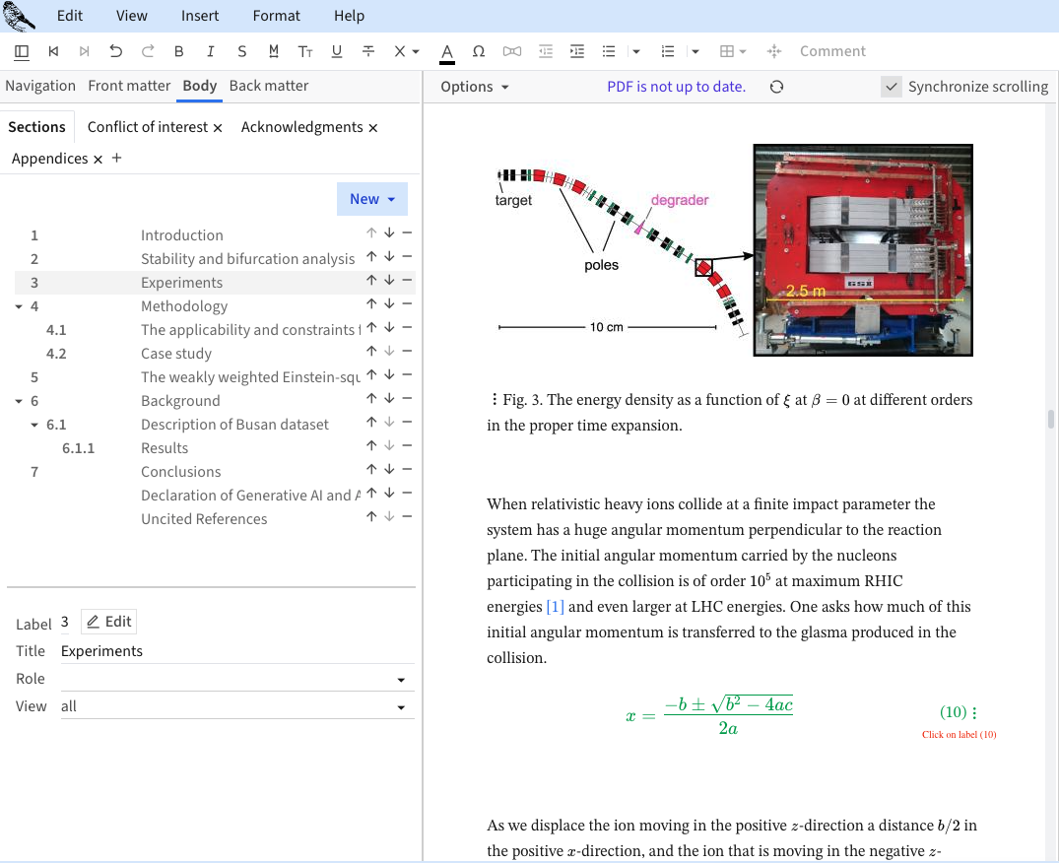
Task: Apply italic formatting
Action: click(210, 51)
